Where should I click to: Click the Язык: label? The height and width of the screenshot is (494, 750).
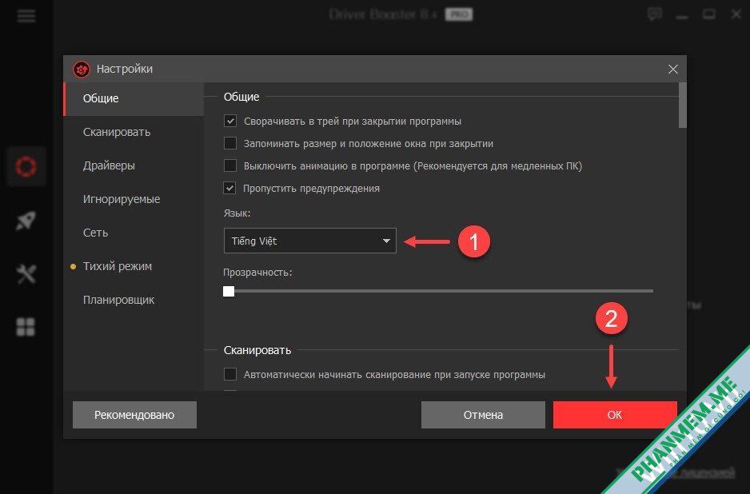(x=237, y=213)
